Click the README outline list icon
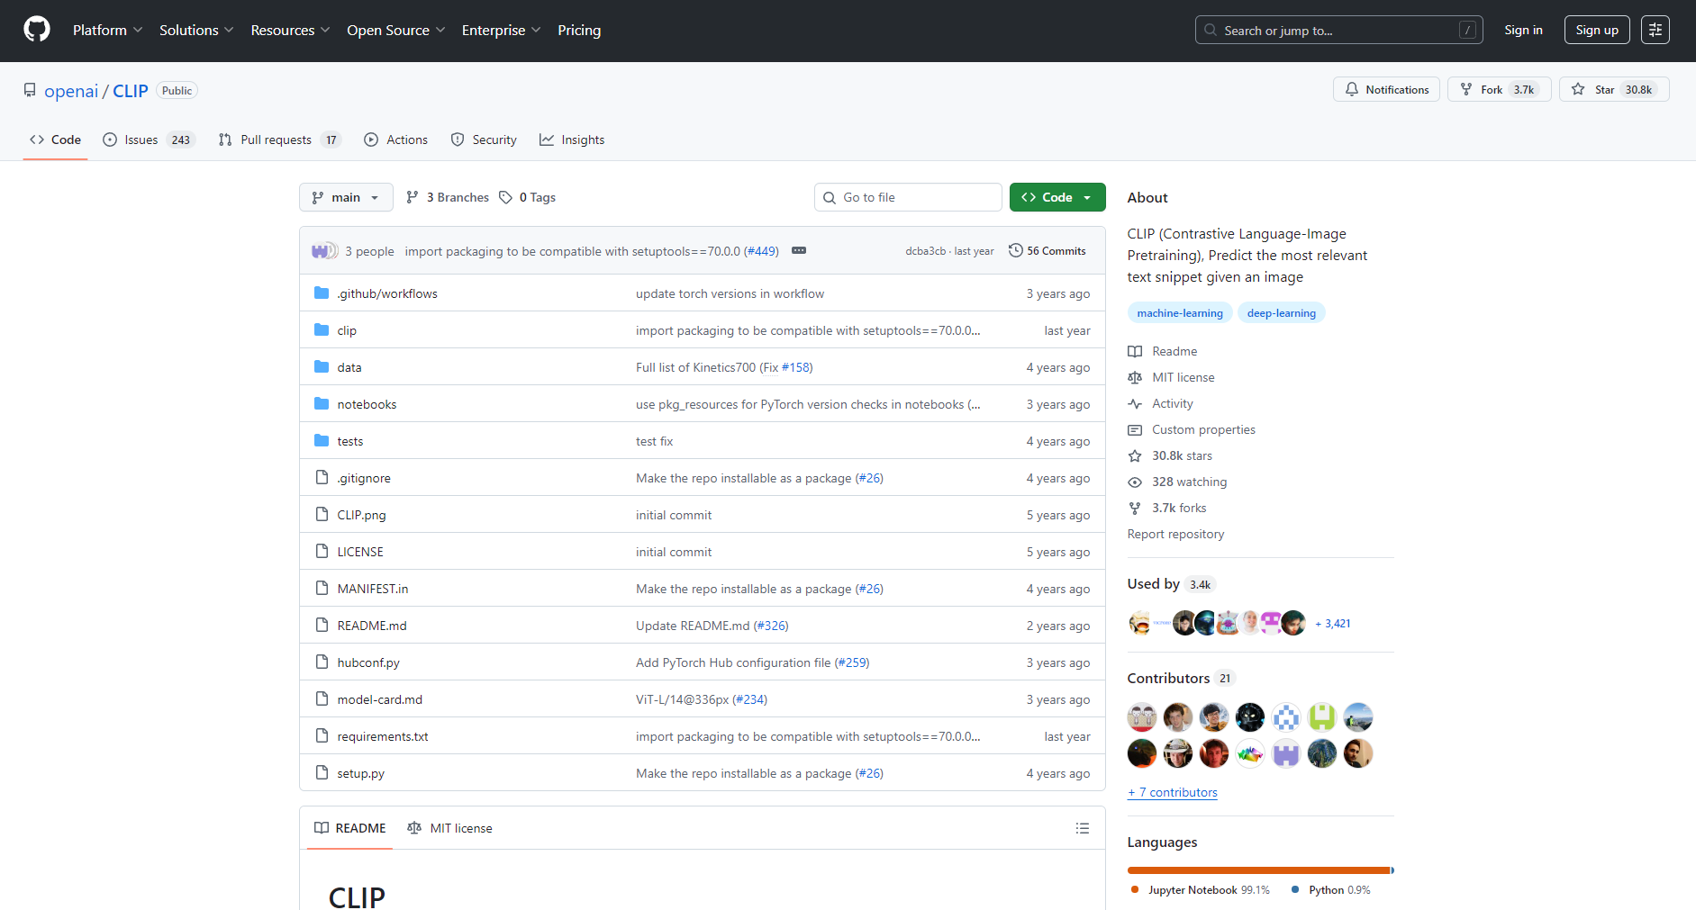This screenshot has height=910, width=1696. [x=1083, y=828]
